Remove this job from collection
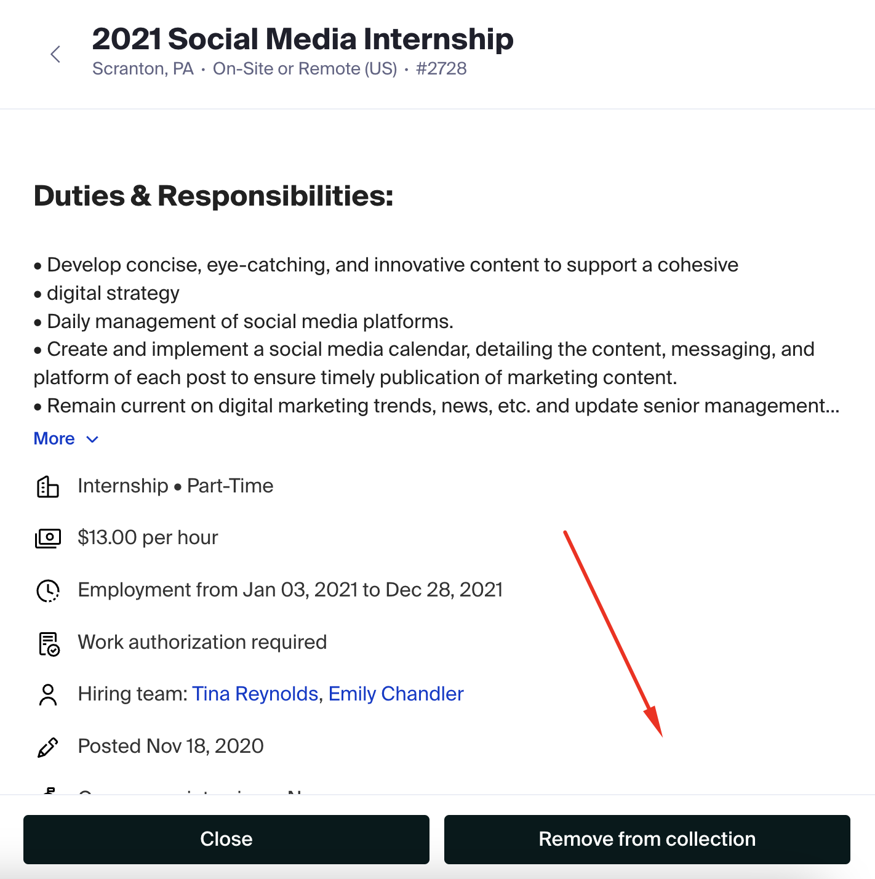This screenshot has width=875, height=879. [647, 839]
